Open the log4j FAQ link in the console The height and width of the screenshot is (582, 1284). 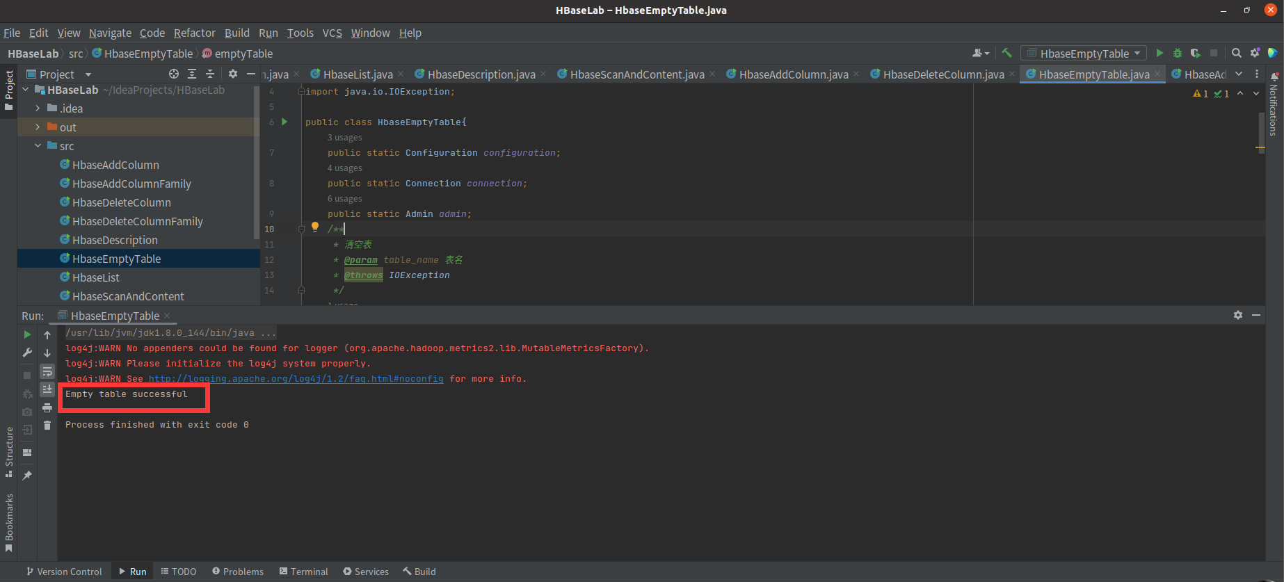coord(296,379)
